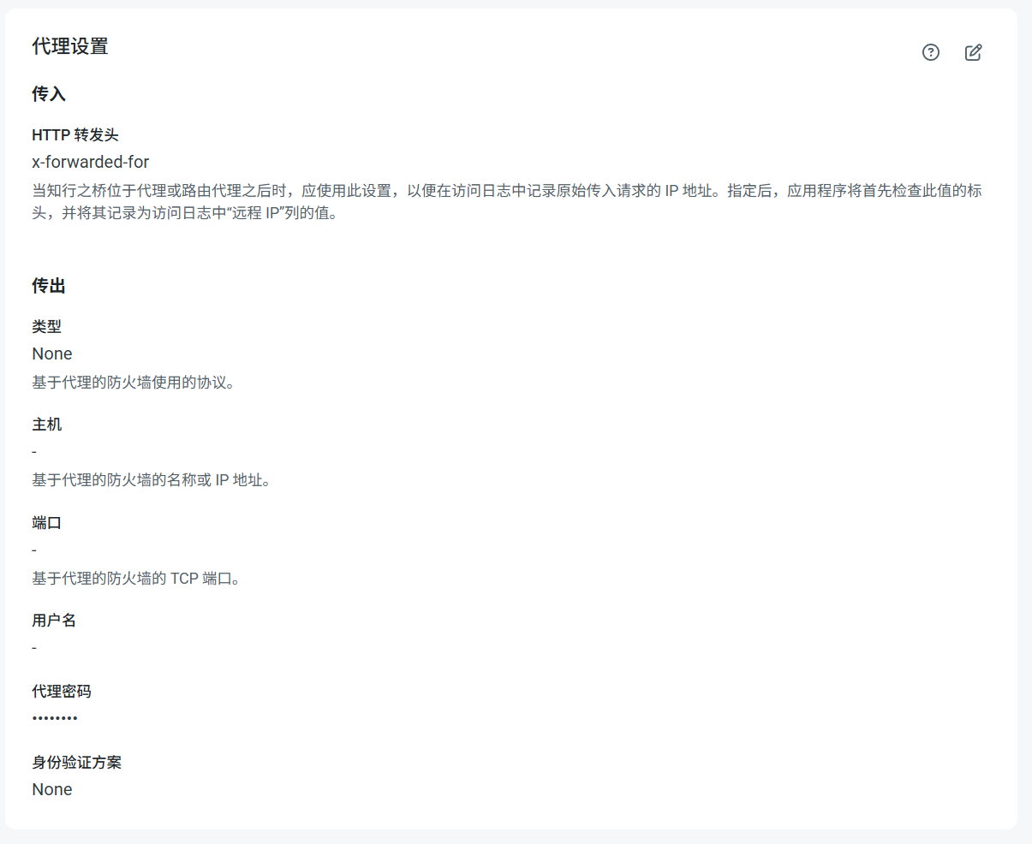Click the 用户名 field label
This screenshot has width=1032, height=844.
54,621
